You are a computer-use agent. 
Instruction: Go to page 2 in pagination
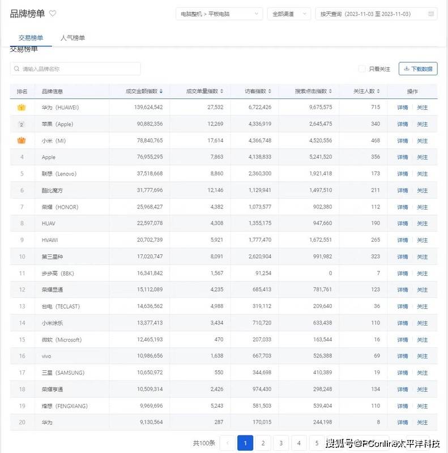coord(263,443)
